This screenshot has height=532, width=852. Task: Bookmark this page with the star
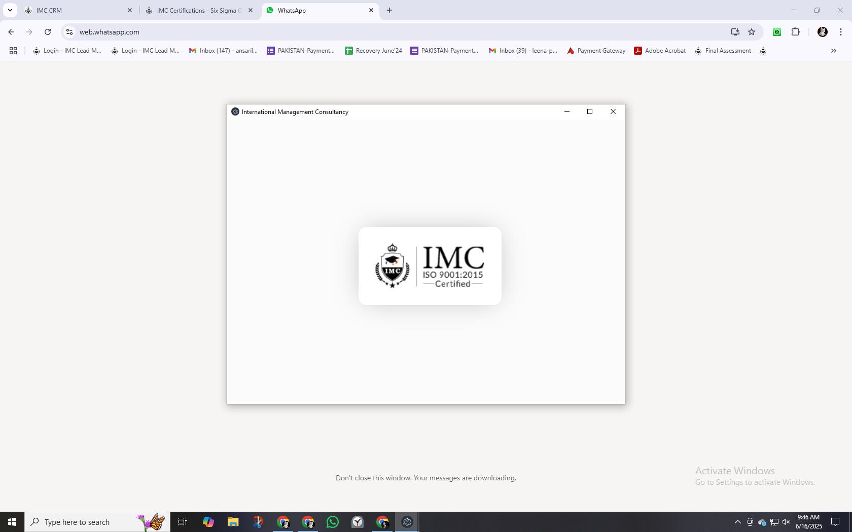[752, 32]
